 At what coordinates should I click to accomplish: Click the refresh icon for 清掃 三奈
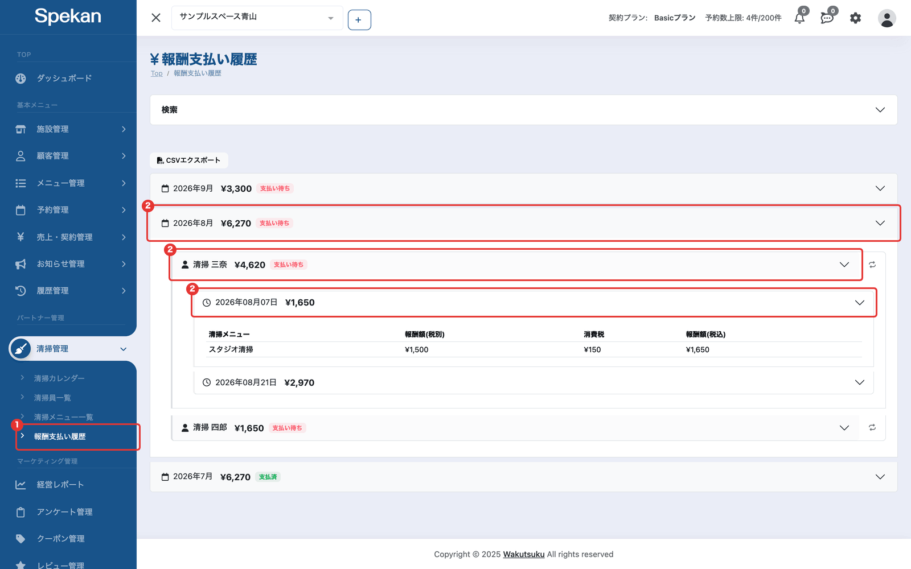click(x=872, y=265)
